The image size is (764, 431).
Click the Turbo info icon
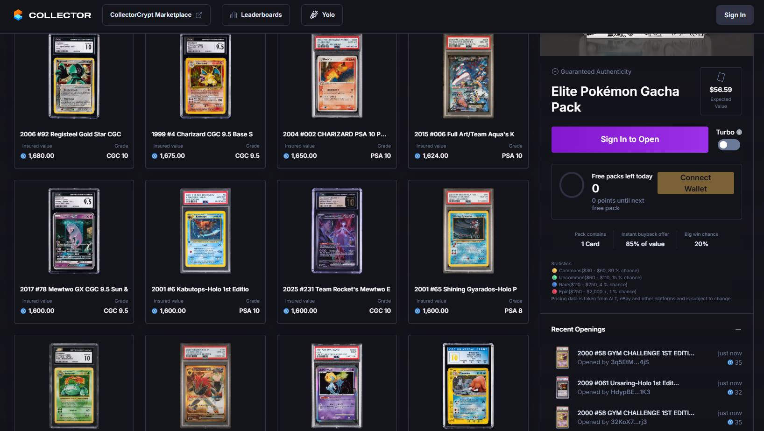click(739, 132)
